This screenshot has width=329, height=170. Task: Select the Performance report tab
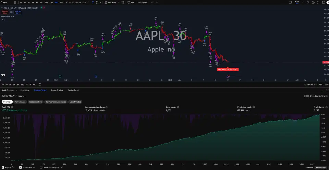coord(20,102)
